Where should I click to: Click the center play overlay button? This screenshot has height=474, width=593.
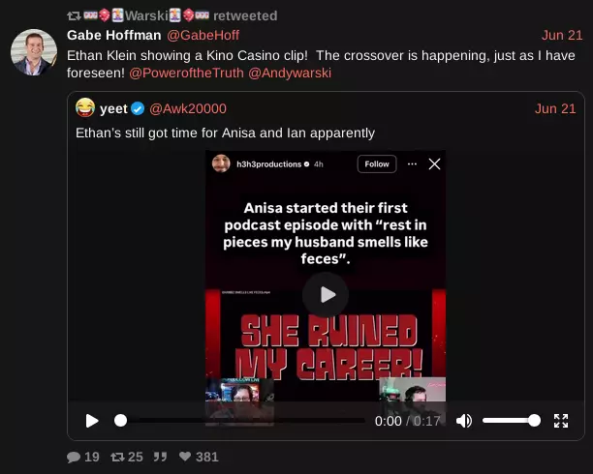click(x=326, y=295)
